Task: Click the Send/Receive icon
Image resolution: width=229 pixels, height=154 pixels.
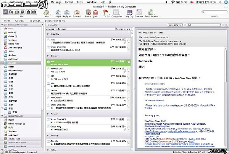Action: (150, 12)
